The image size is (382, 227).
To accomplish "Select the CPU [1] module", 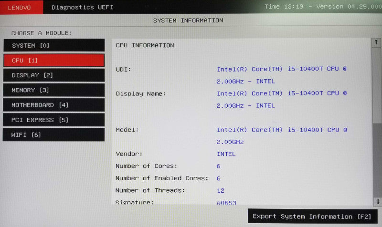I will 54,61.
